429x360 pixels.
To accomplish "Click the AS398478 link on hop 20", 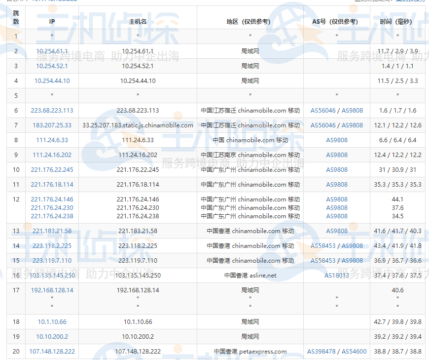I will (322, 351).
